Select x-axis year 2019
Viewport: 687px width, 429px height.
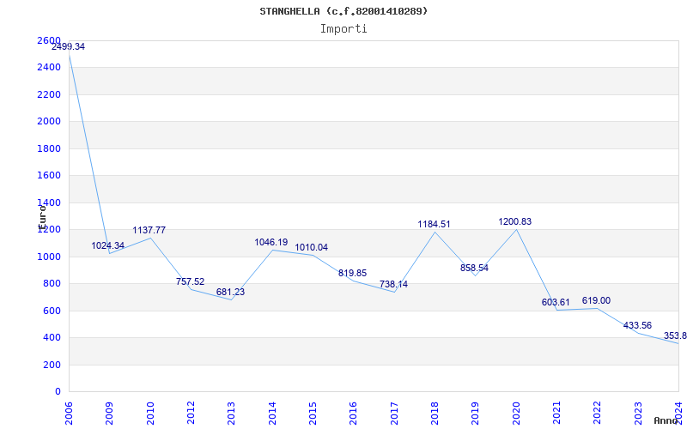[476, 413]
